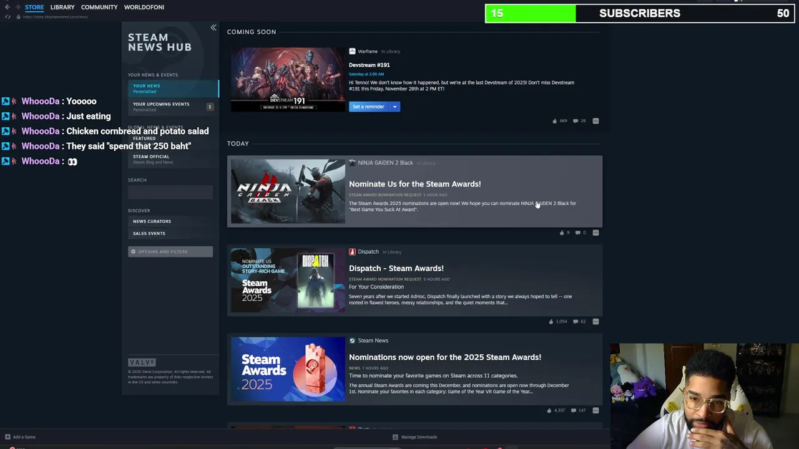Open the Devstream #191 headline

370,65
